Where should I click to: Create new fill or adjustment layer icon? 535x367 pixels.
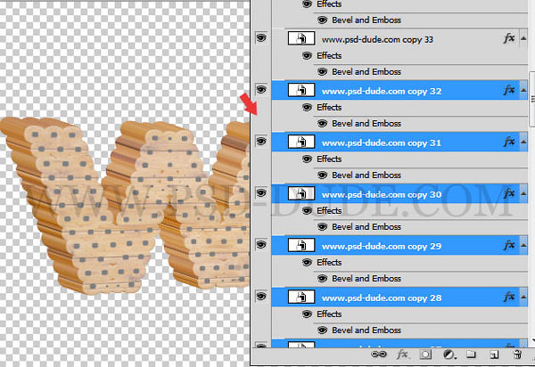pyautogui.click(x=449, y=355)
